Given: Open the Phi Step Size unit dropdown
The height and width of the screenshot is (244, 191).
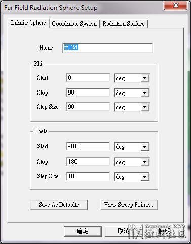Looking at the screenshot, I should 132,107.
